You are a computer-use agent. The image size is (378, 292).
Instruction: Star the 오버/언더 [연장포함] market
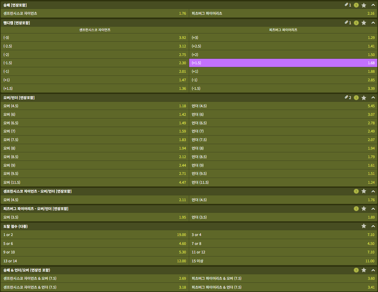(x=364, y=98)
